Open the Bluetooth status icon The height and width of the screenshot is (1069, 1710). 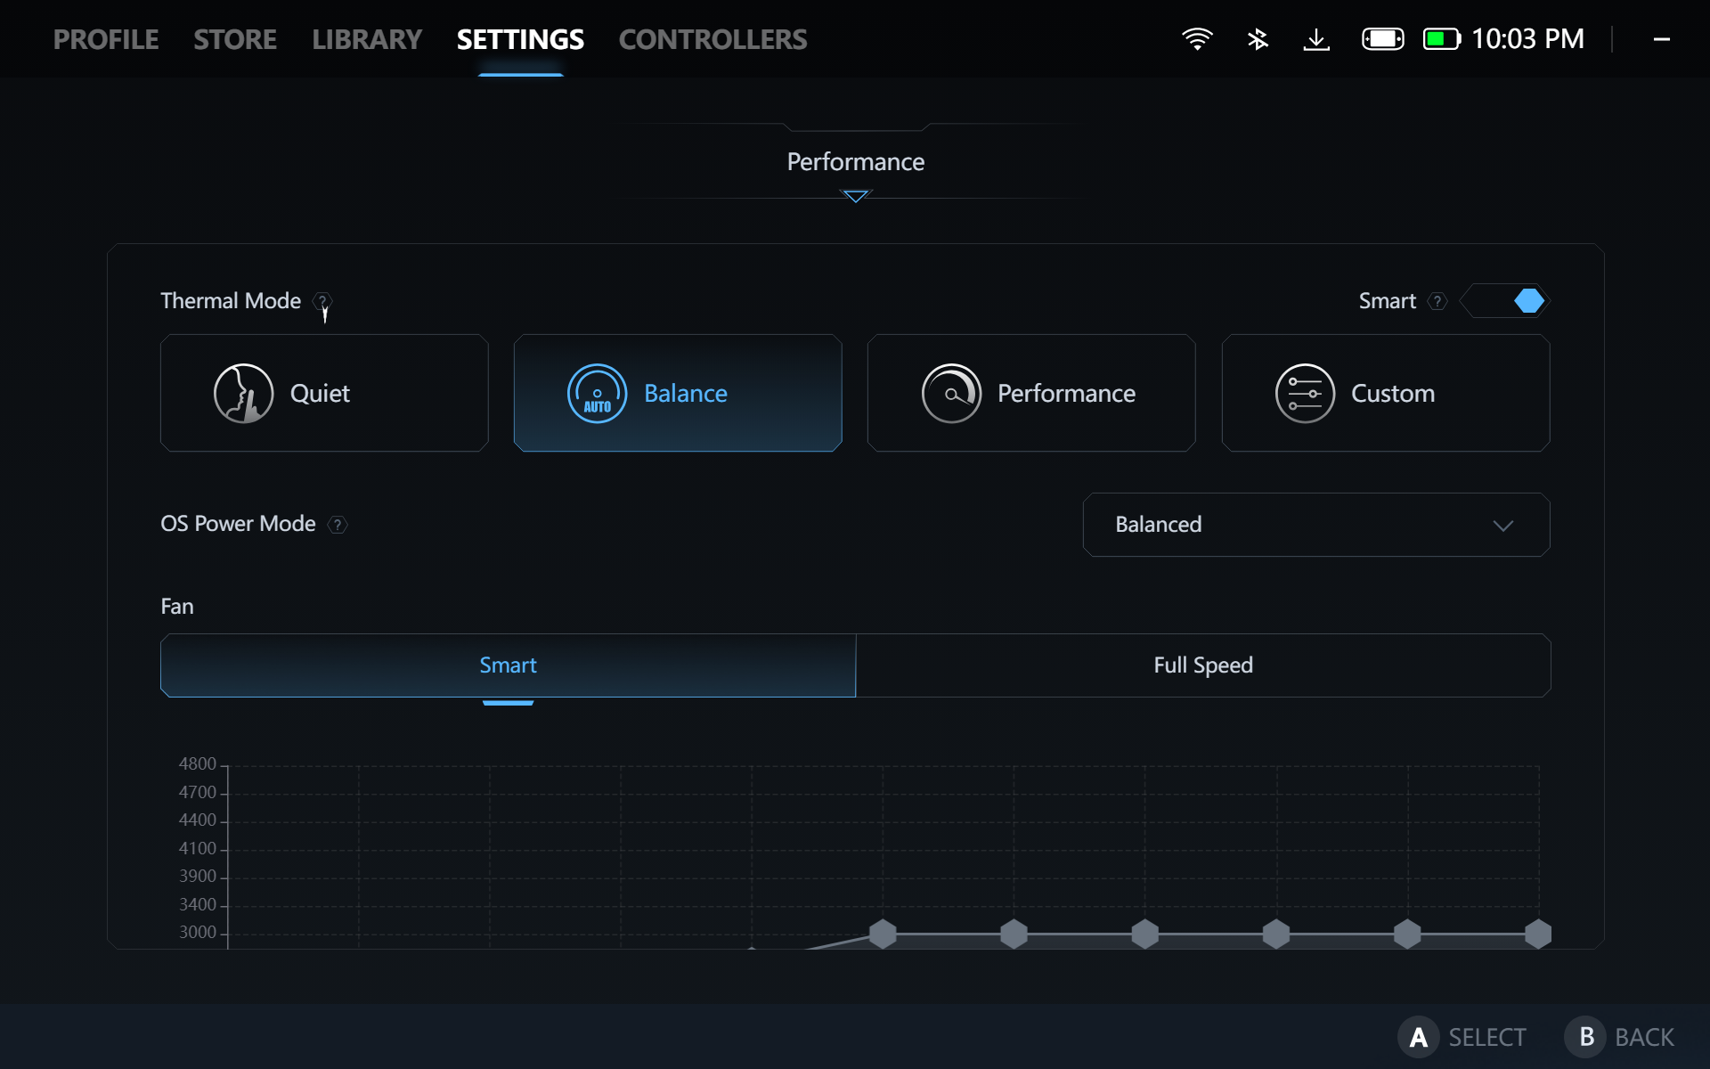tap(1258, 39)
